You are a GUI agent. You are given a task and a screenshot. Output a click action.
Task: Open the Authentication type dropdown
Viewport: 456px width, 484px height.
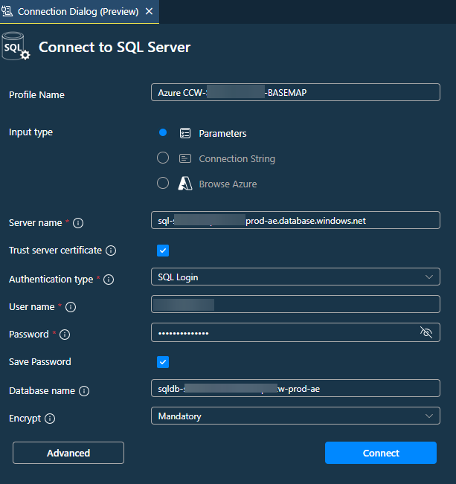(x=295, y=277)
